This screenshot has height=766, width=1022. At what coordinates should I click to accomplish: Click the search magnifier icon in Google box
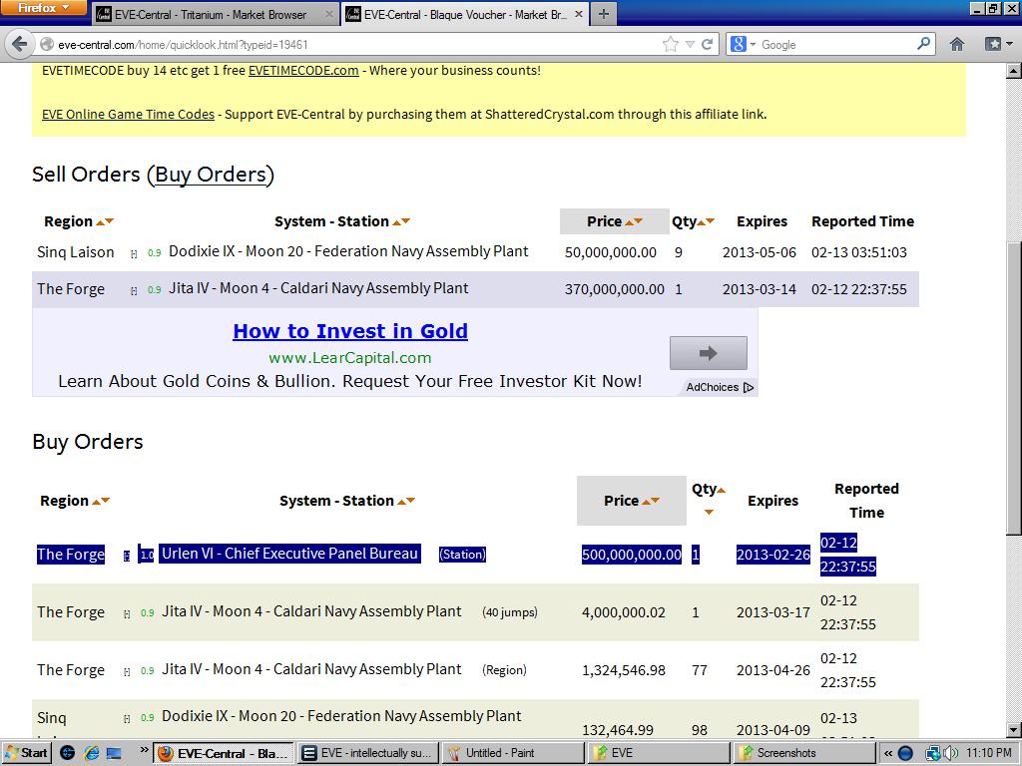click(923, 44)
